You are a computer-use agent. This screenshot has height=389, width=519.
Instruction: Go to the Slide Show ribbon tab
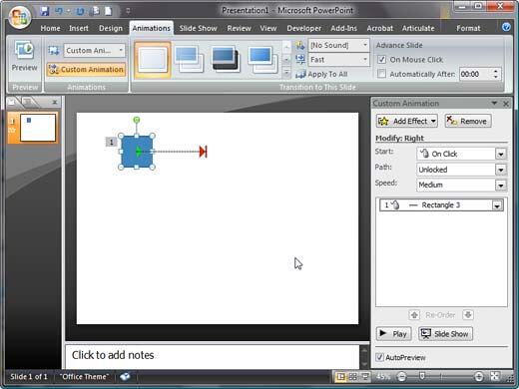tap(199, 28)
